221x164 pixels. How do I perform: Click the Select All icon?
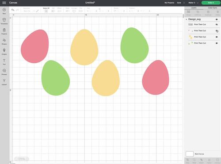[x=46, y=11]
